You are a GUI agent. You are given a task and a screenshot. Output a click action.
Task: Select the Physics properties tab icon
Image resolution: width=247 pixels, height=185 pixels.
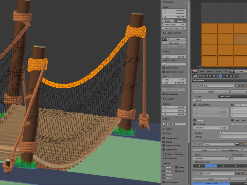pos(238,76)
